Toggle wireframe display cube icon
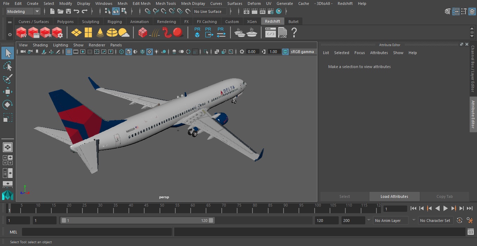477x246 pixels. click(x=122, y=52)
